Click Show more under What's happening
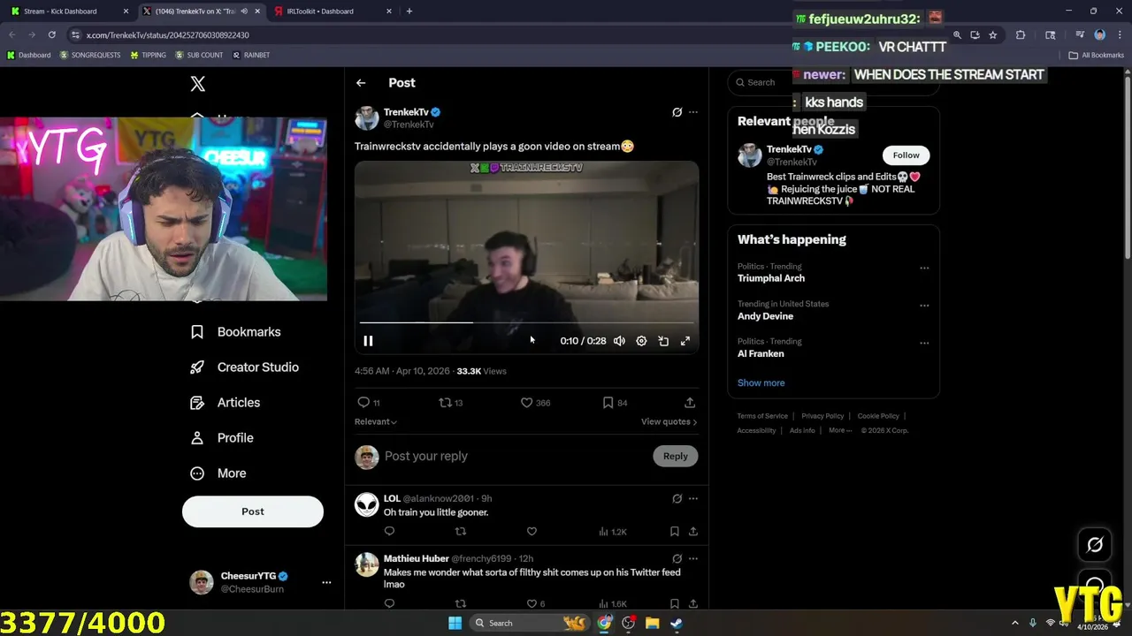This screenshot has width=1132, height=636. coord(761,383)
